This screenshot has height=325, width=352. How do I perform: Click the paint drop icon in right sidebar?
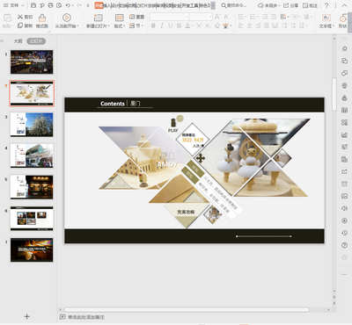tap(344, 97)
